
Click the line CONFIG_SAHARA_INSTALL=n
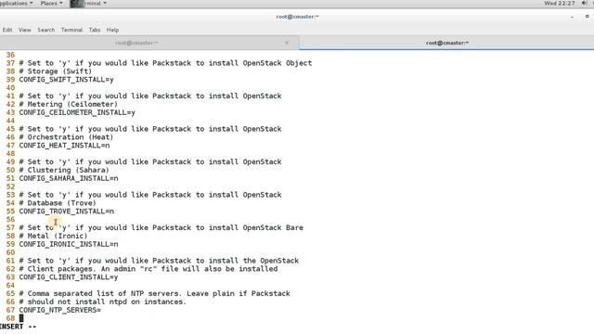pyautogui.click(x=69, y=178)
